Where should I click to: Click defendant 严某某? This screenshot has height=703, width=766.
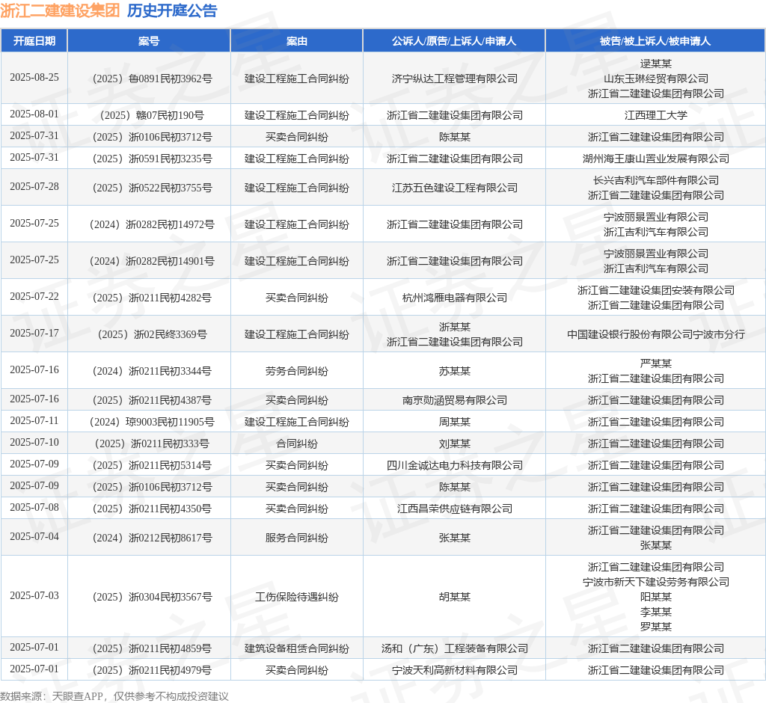coord(655,363)
